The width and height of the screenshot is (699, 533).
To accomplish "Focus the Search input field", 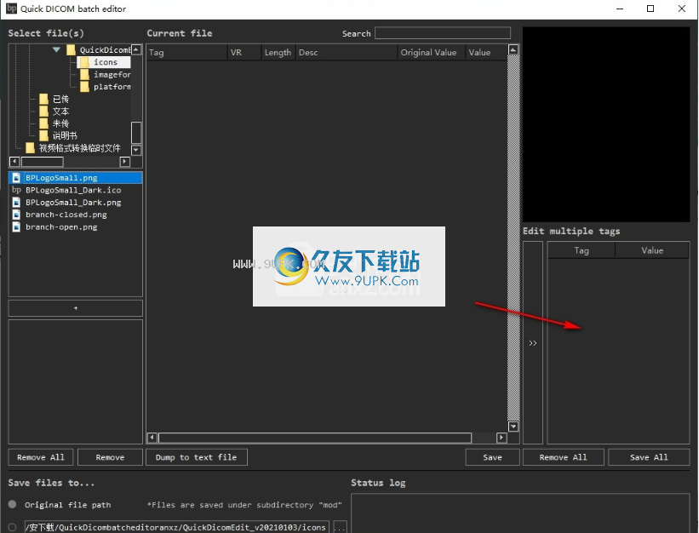I will click(443, 33).
